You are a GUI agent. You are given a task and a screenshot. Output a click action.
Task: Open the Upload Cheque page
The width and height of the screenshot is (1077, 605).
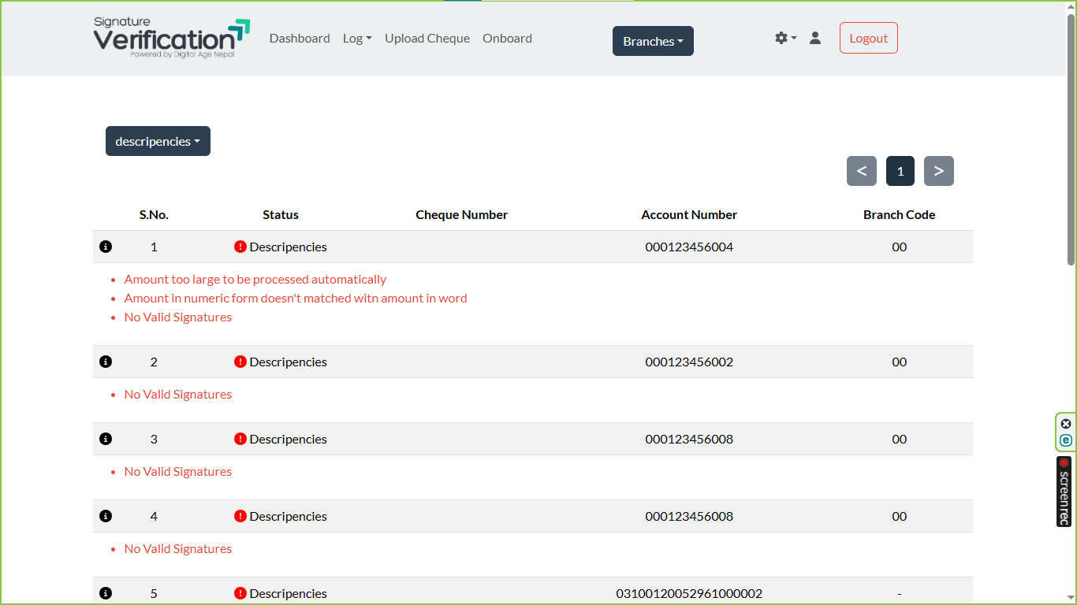point(427,38)
